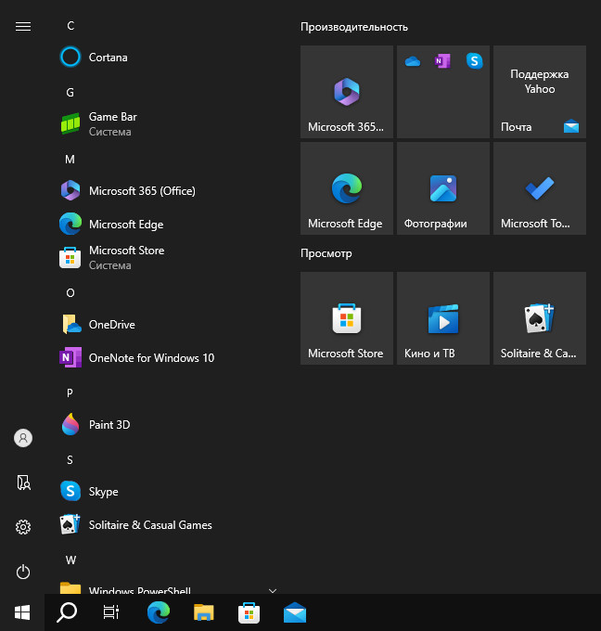Screen dimensions: 601x631
Task: Open OneDrive from the app list
Action: point(167,325)
